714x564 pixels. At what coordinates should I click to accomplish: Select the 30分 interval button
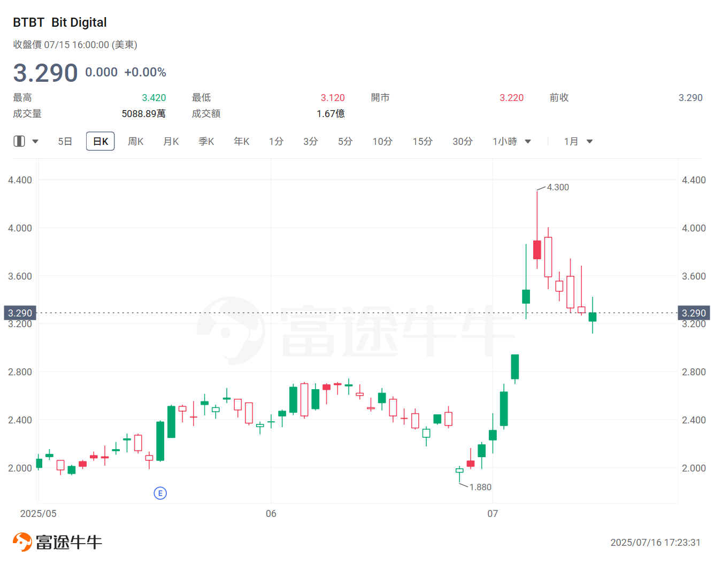click(x=463, y=142)
